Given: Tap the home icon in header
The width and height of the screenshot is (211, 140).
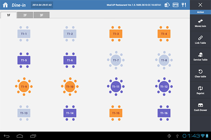Looking at the screenshot, I should [5, 5].
